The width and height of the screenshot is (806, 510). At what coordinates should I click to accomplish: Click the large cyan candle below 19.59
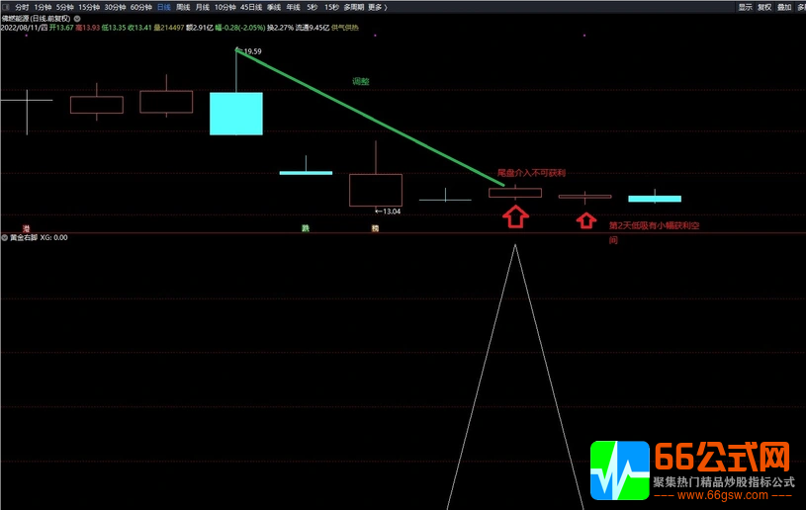click(236, 114)
